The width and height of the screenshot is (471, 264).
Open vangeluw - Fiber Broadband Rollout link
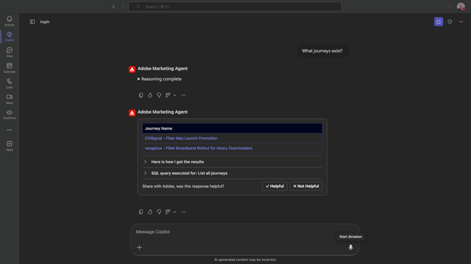[x=198, y=148]
